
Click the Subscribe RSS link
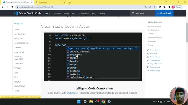point(153,53)
